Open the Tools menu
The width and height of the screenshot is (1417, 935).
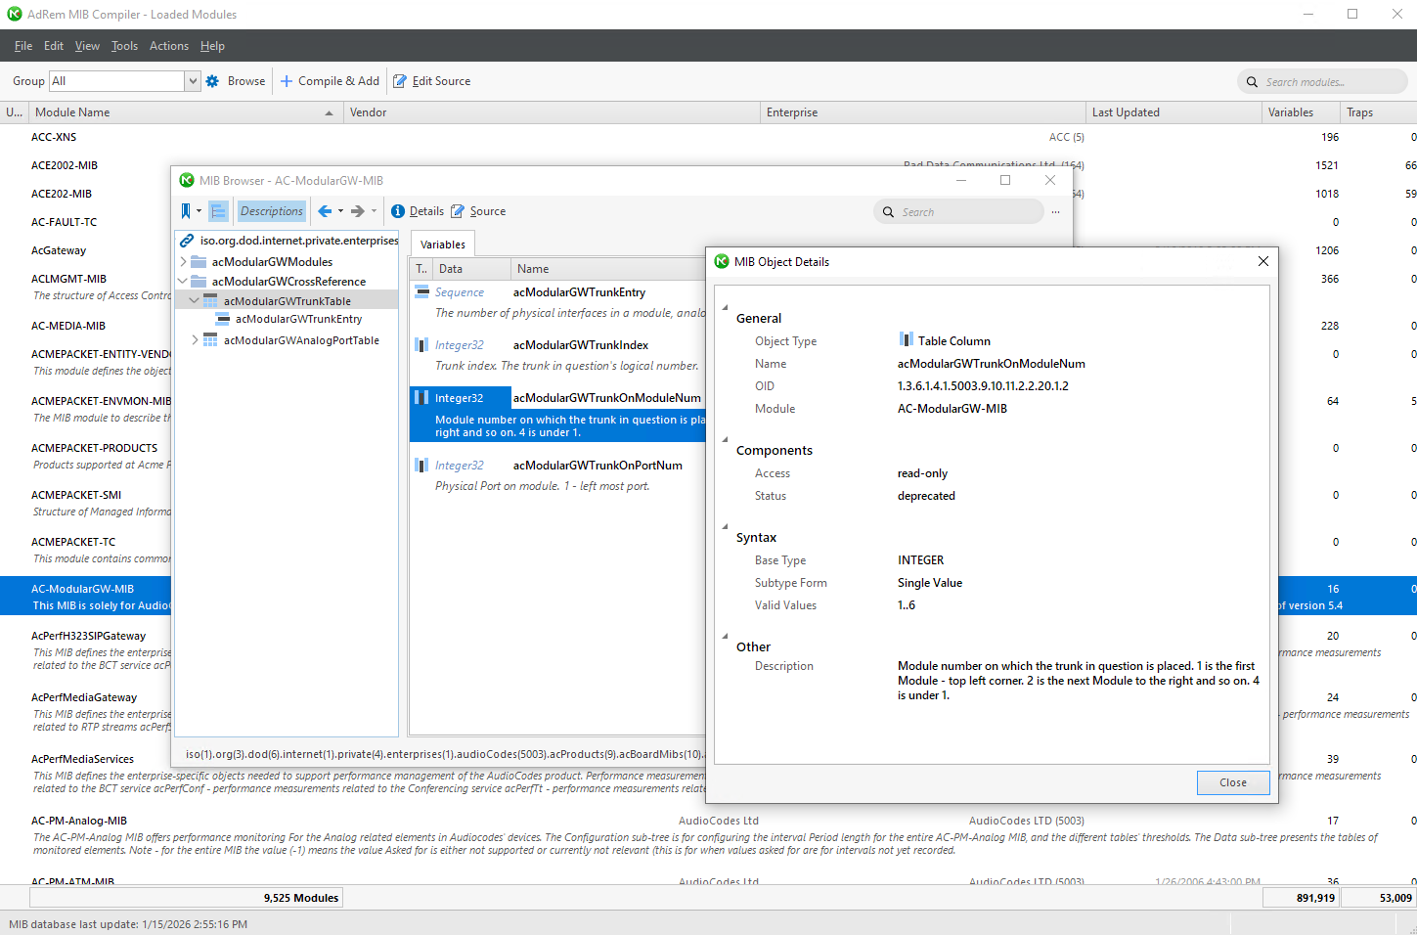click(x=124, y=46)
